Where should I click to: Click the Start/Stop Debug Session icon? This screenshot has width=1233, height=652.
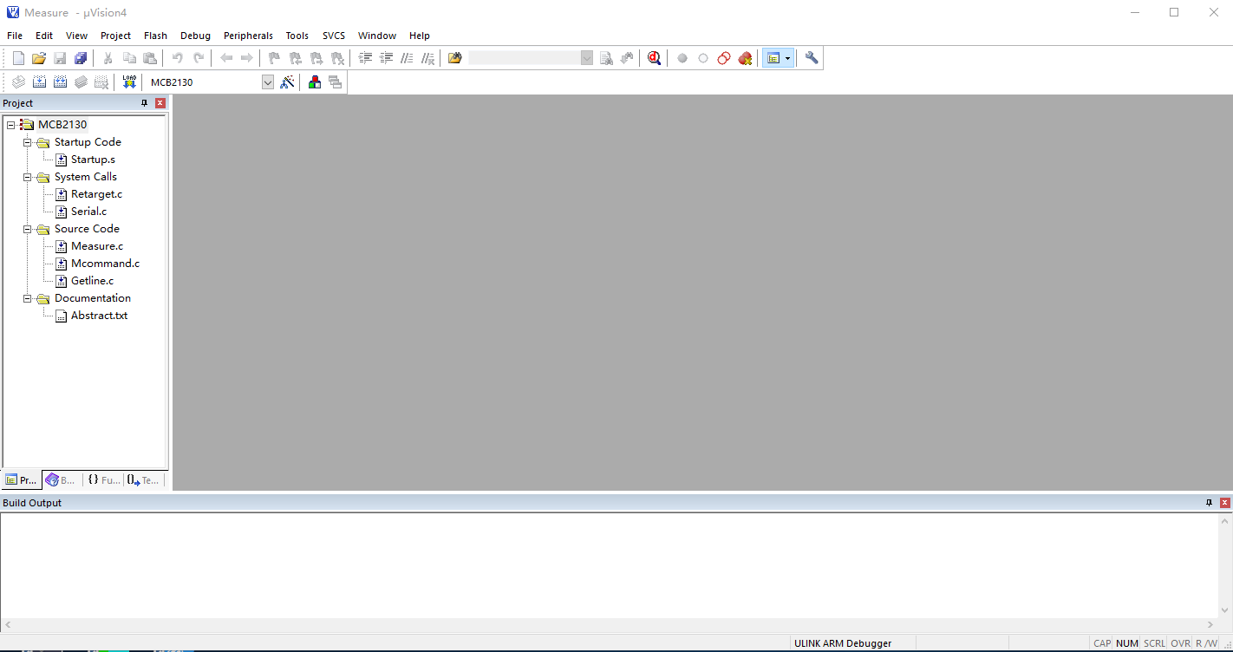pyautogui.click(x=654, y=58)
